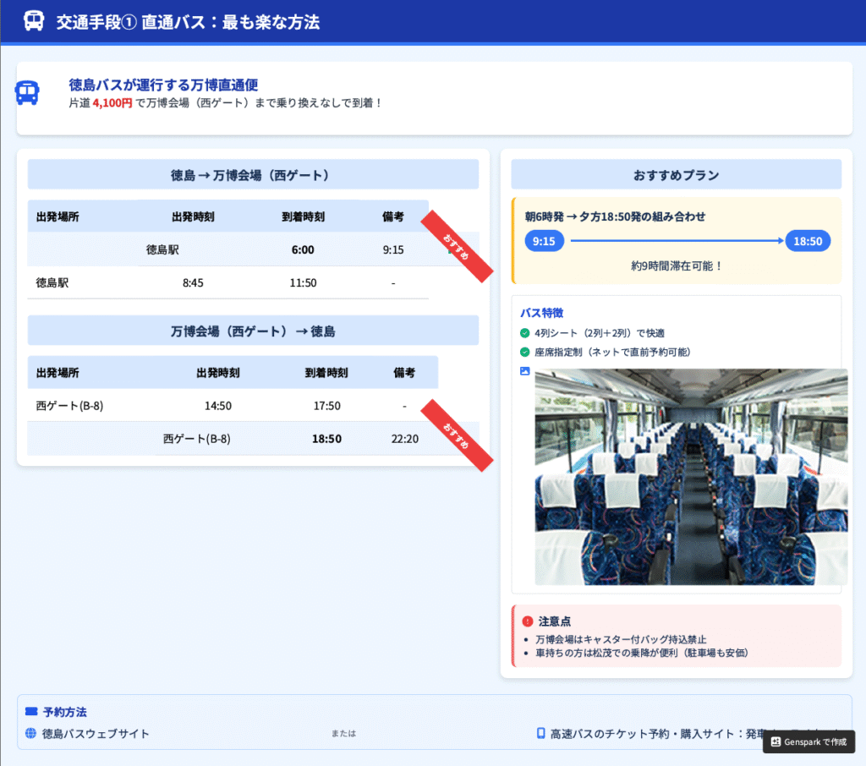Click the red おすすめ ribbon on the 22:20 row
Viewport: 866px width, 766px height.
click(x=457, y=435)
